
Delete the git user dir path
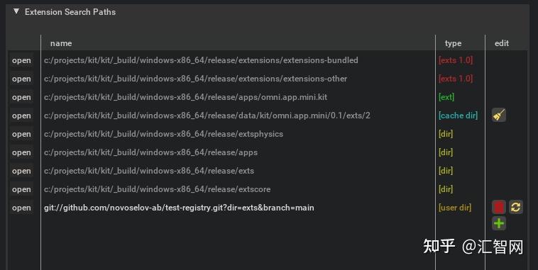[499, 208]
